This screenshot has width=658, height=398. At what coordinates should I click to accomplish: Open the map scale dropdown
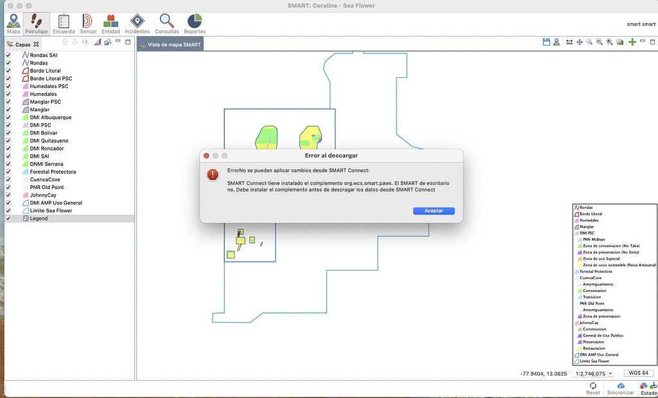592,373
